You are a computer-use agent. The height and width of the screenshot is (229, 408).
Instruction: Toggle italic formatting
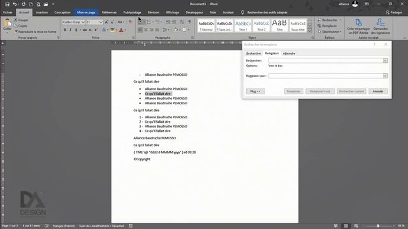[70, 30]
